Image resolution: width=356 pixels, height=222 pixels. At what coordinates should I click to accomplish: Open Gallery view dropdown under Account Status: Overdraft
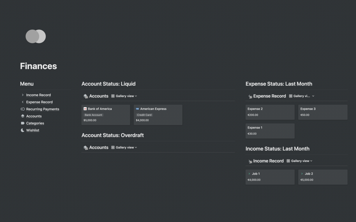124,148
